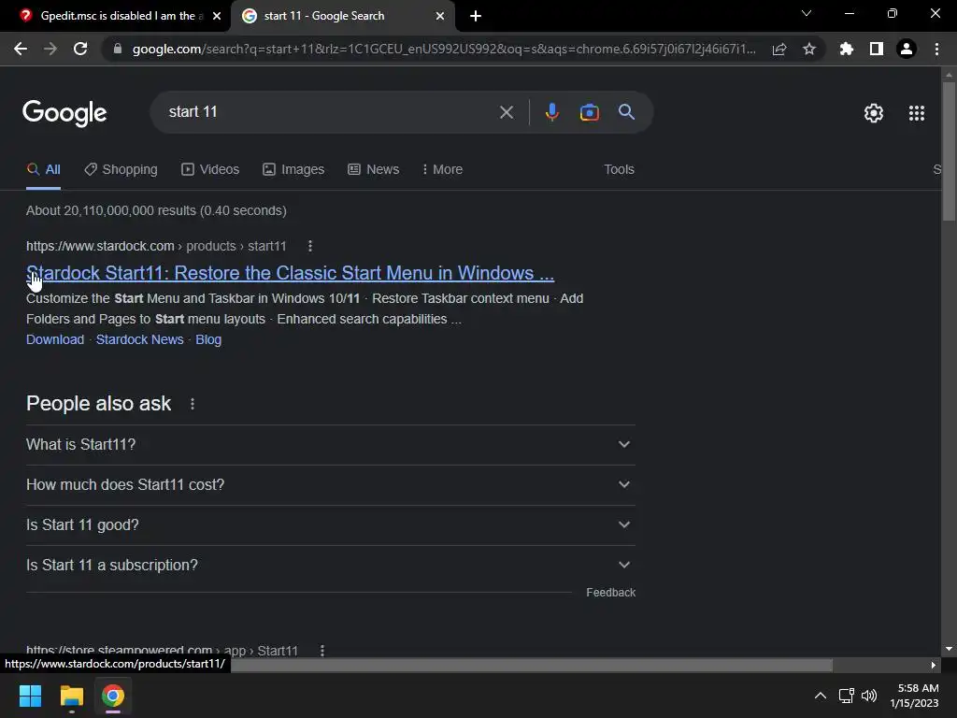Switch to the News tab

click(x=374, y=169)
